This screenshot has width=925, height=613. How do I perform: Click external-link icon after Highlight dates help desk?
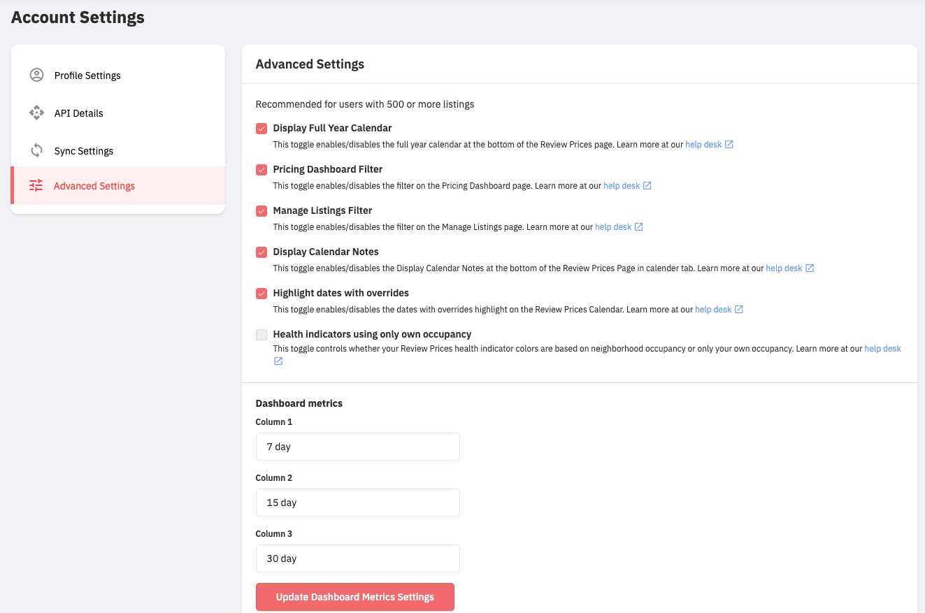pyautogui.click(x=739, y=310)
